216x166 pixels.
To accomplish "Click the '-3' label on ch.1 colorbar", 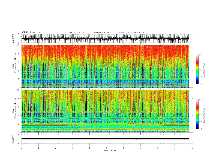I will pyautogui.click(x=201, y=55).
